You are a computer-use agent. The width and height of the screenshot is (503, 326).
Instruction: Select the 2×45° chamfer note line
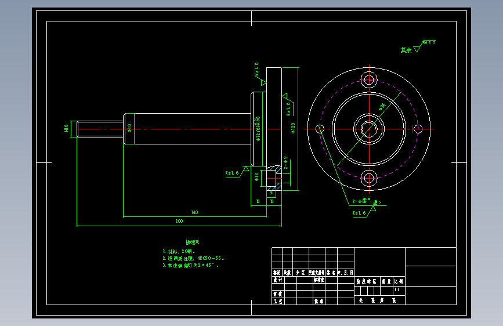190,265
